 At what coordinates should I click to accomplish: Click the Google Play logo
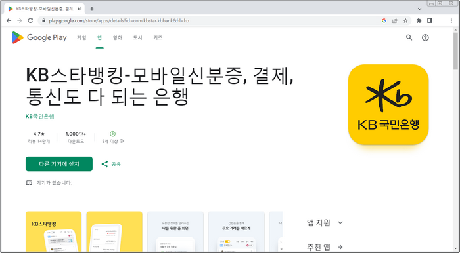(x=39, y=37)
